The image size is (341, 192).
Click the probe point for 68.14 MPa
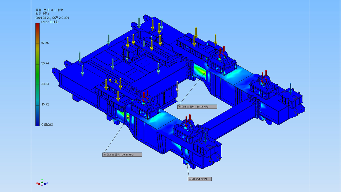204,73
